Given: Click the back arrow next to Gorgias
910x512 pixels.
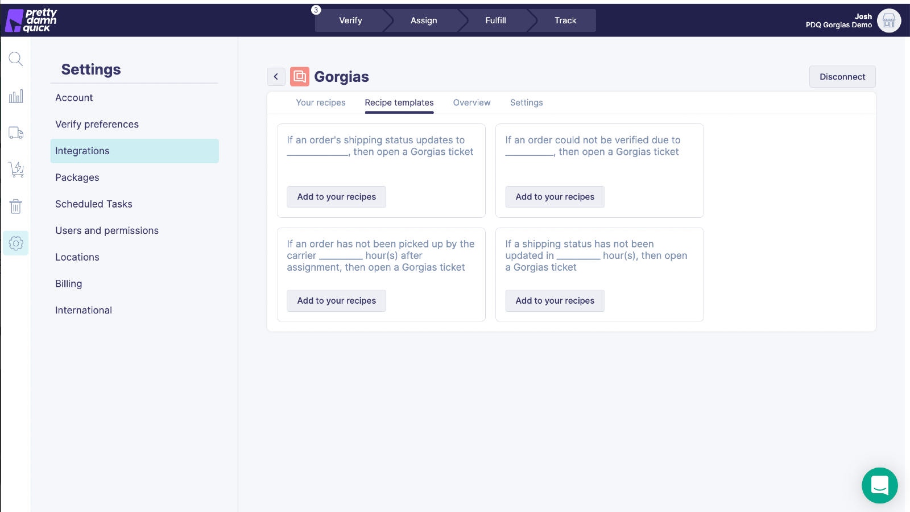Looking at the screenshot, I should [x=276, y=76].
